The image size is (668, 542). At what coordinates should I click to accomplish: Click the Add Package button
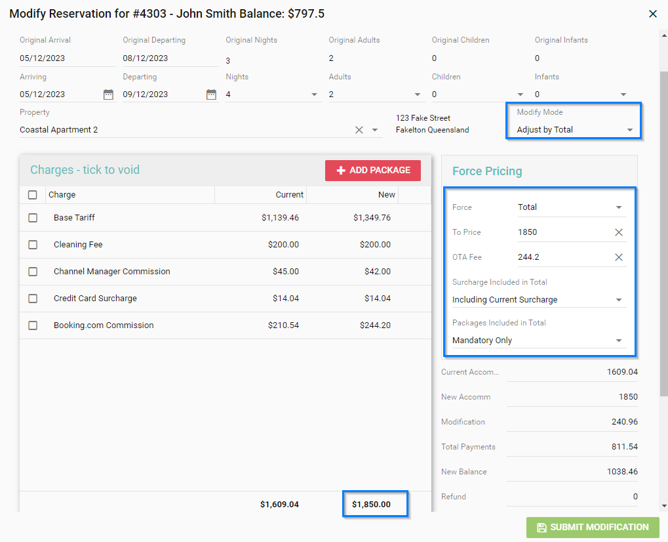point(373,171)
